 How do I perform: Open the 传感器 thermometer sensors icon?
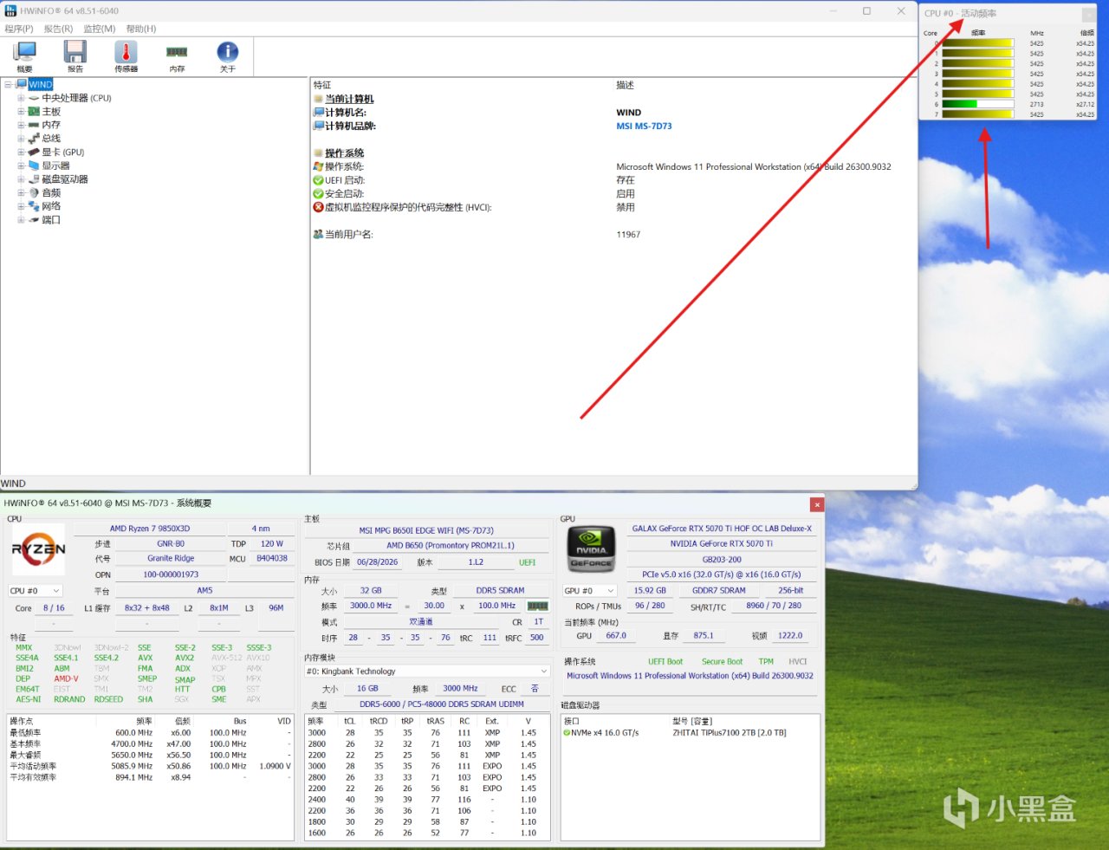click(x=126, y=56)
